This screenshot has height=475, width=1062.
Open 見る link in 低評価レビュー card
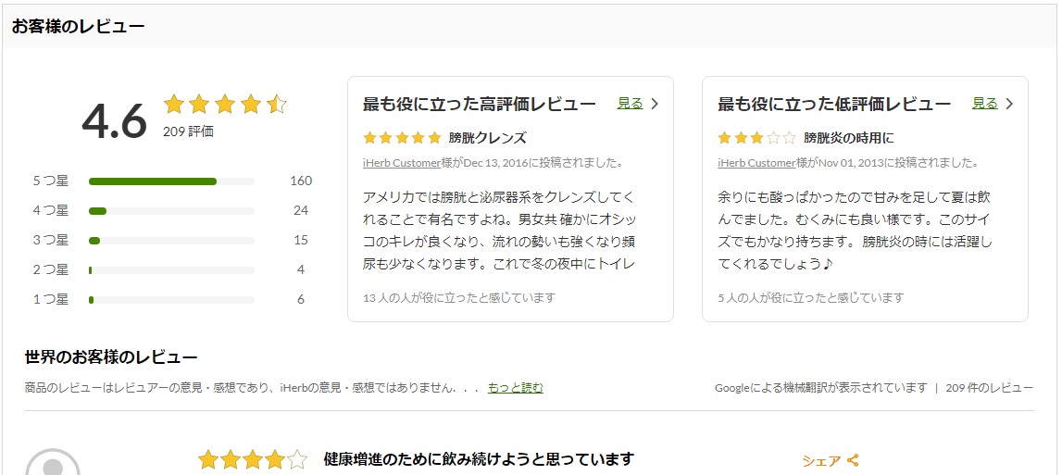coord(984,104)
